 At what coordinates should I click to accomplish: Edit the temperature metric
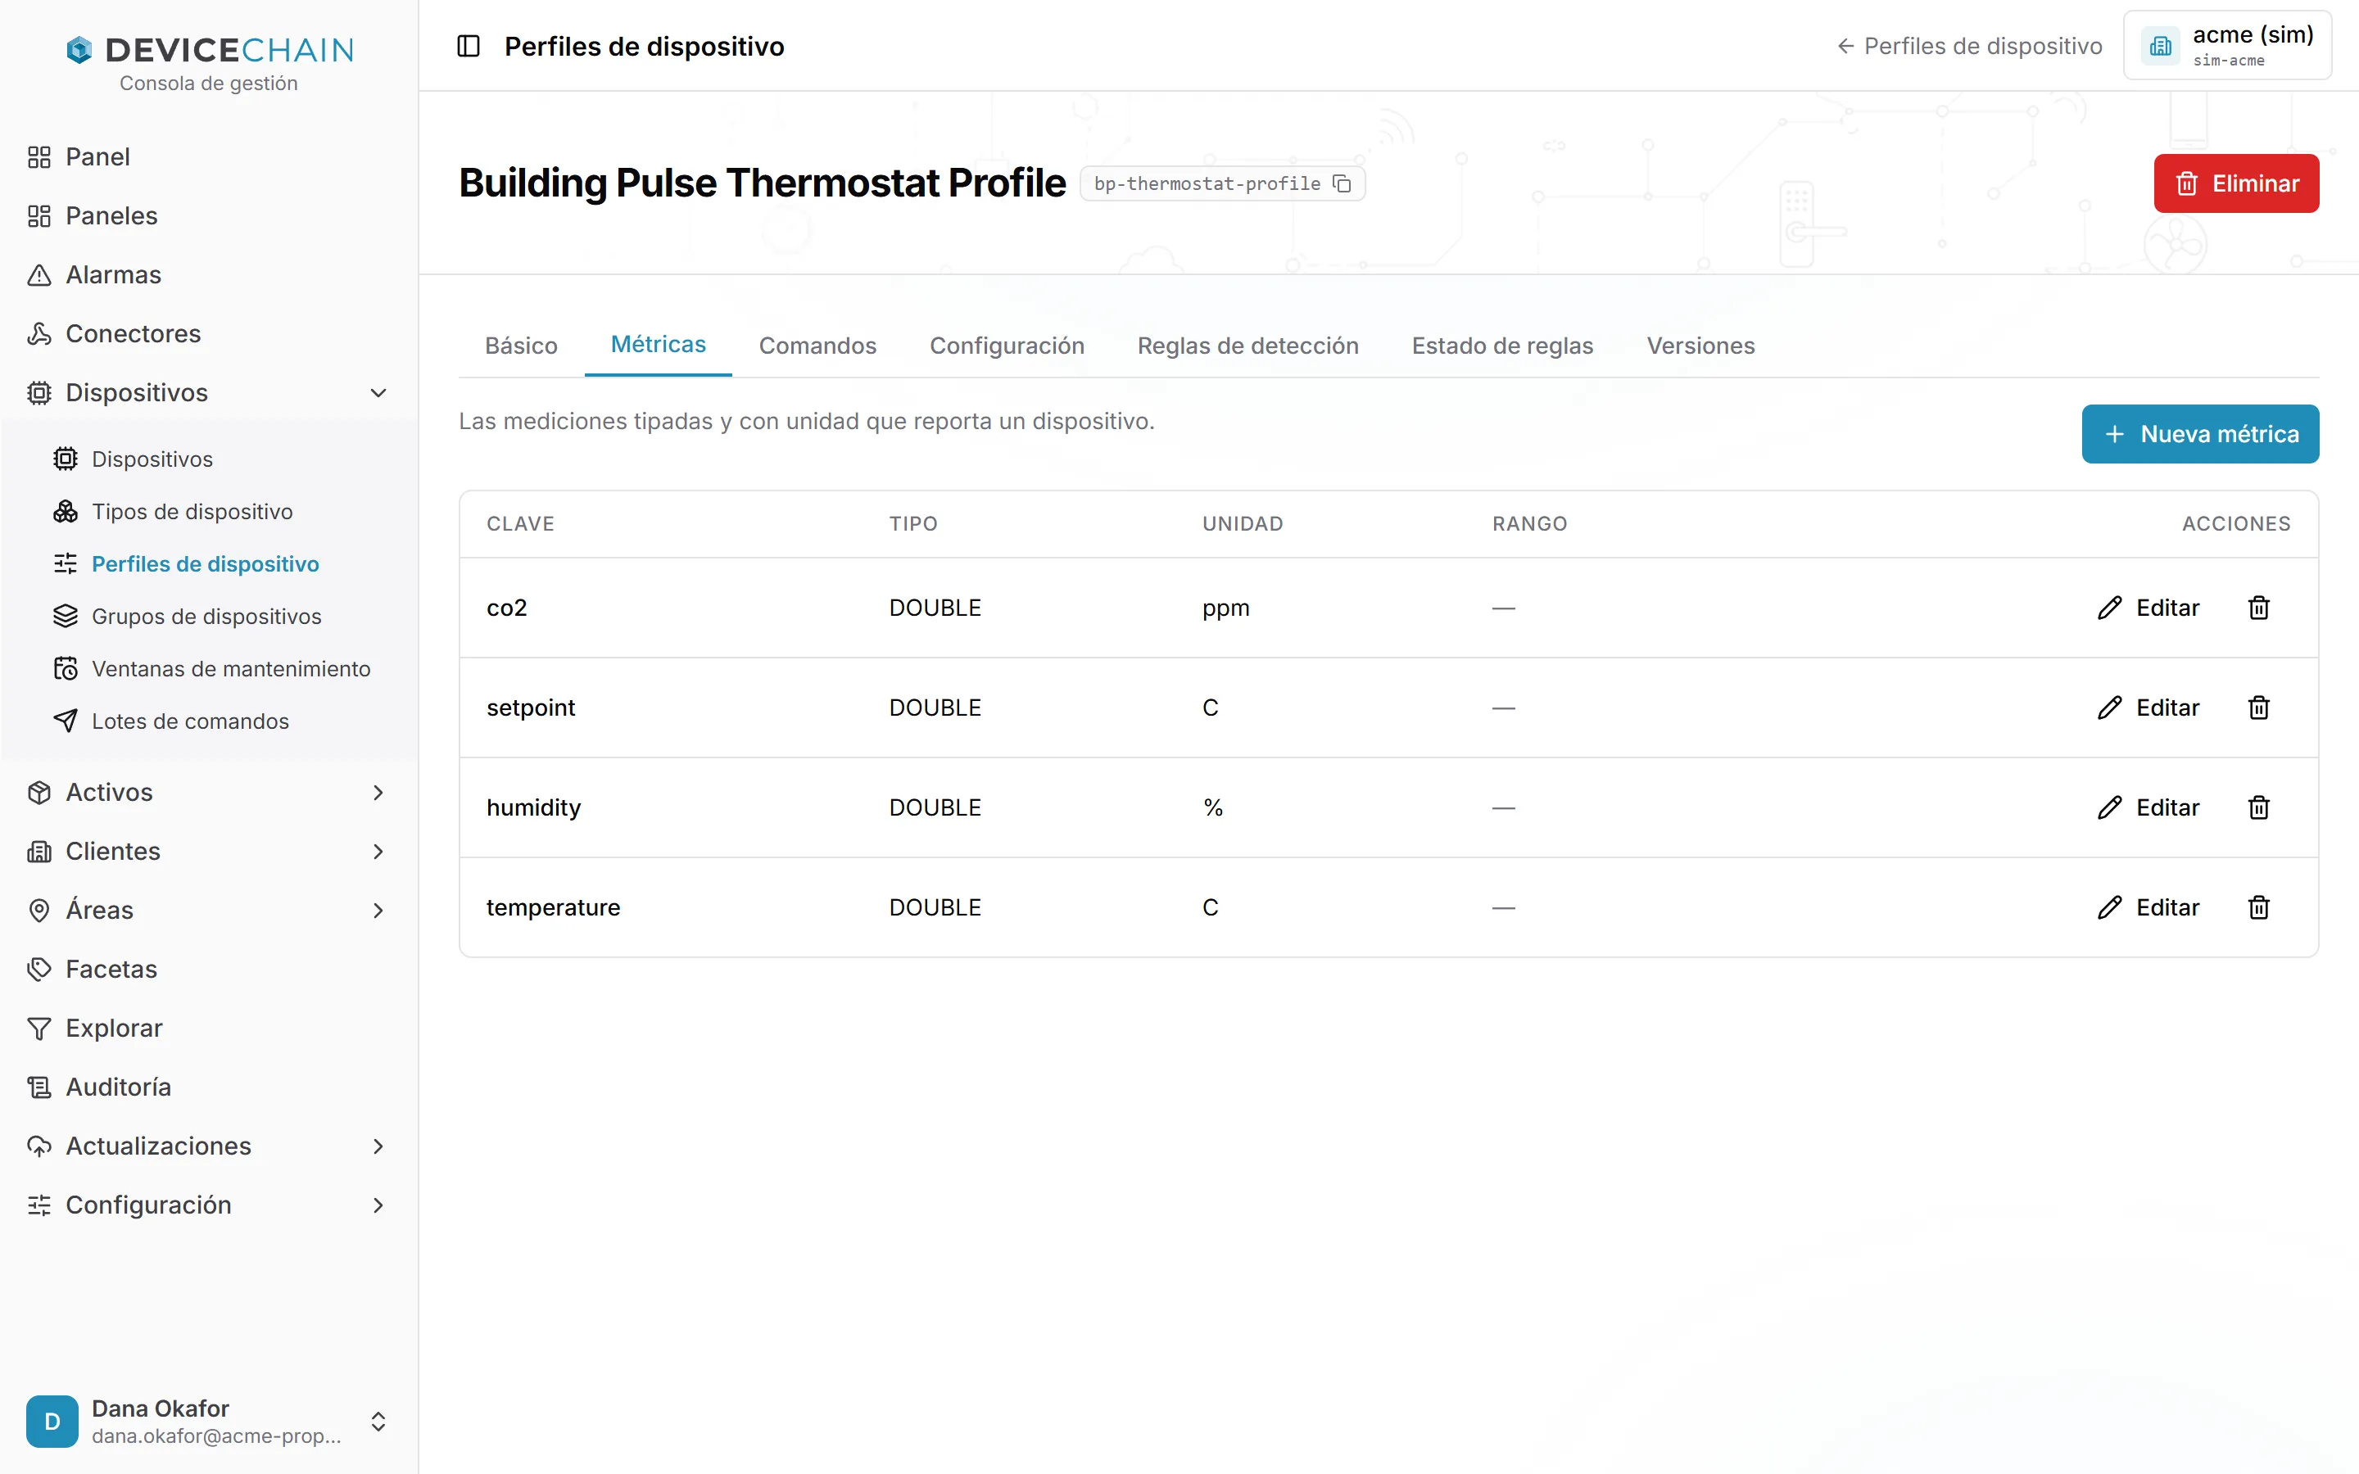2148,907
